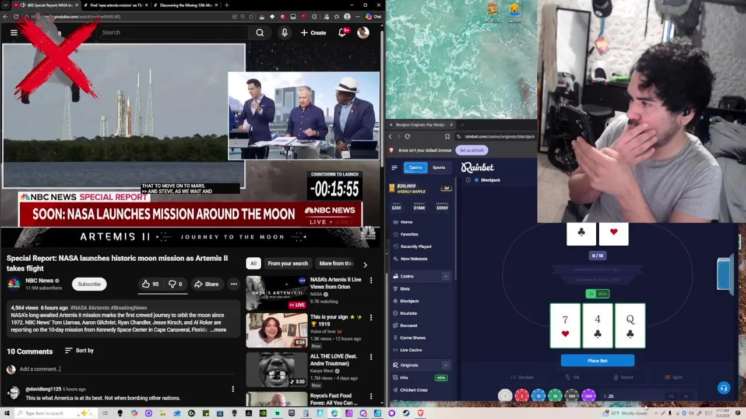This screenshot has width=746, height=419.
Task: Open Favorites in Rainbet sidebar
Action: click(x=409, y=234)
